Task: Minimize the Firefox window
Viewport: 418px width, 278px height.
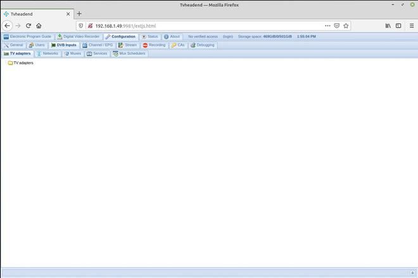Action: [393, 5]
